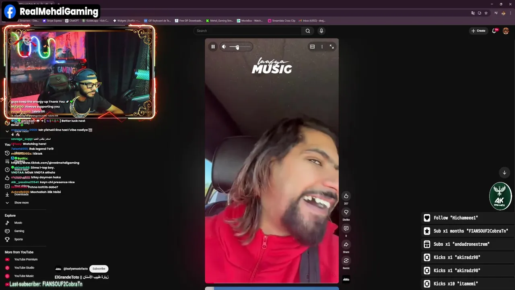
Task: Open Widgets BotRix bookmark
Action: (126, 21)
